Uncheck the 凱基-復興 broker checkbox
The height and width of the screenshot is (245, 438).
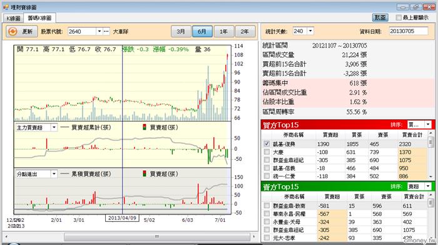click(267, 143)
